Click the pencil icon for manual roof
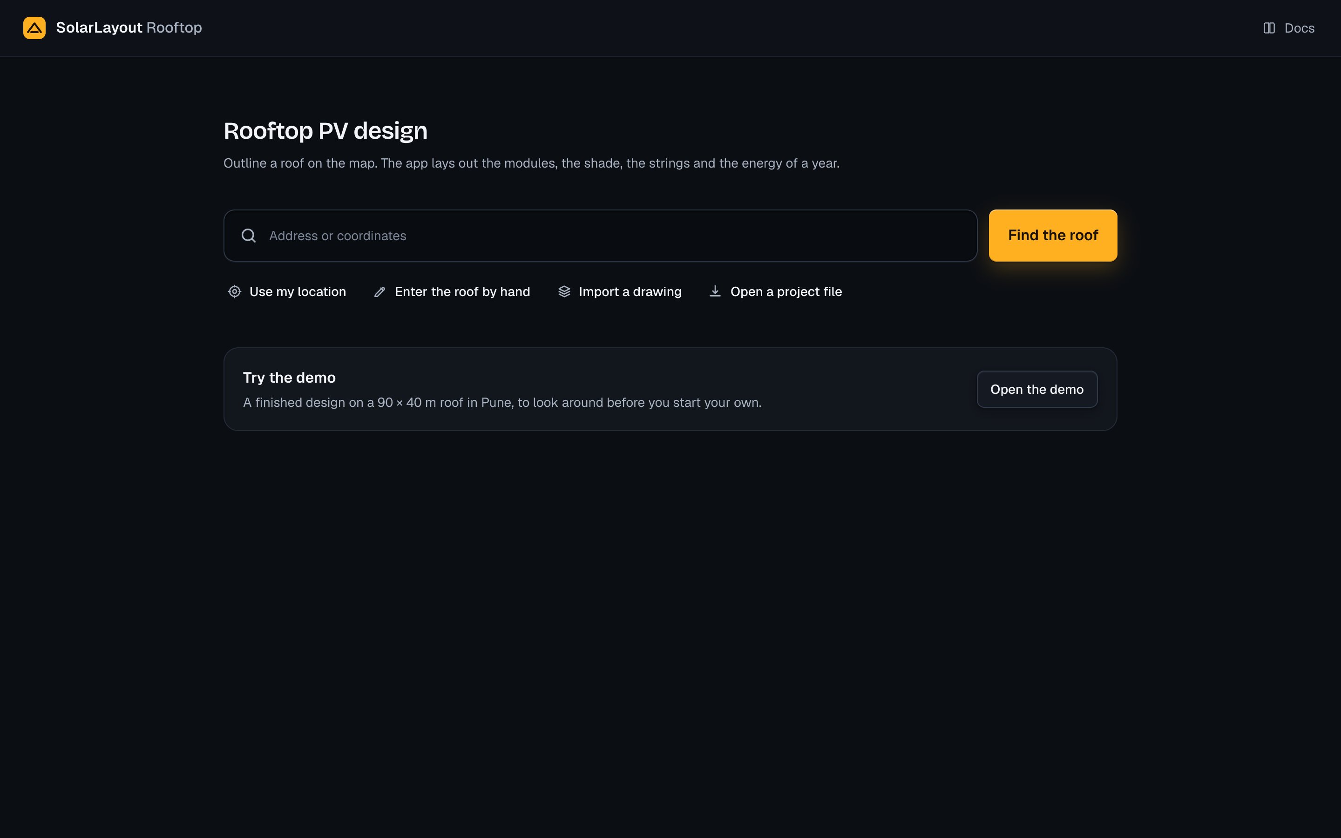This screenshot has width=1341, height=838. 379,291
